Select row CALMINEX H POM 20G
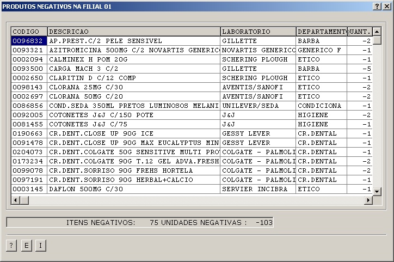The image size is (394, 262). (x=192, y=59)
